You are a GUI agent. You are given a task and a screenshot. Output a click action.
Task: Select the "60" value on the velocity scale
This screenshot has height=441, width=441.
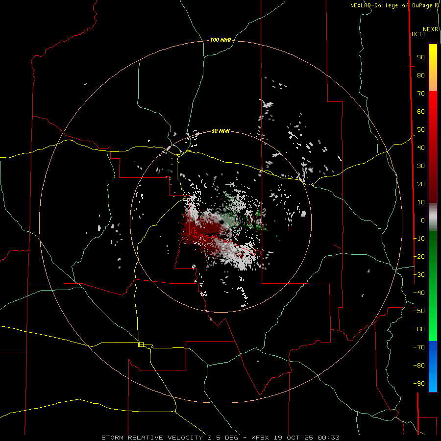pyautogui.click(x=421, y=112)
